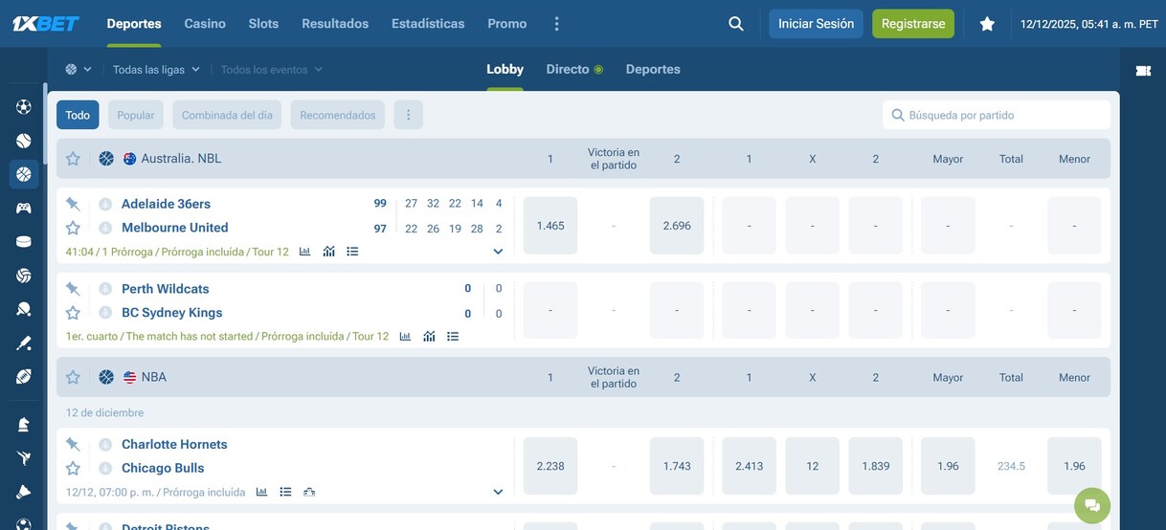Open statistics chart for Charlotte Hornets match
Screen dimensions: 1166x530
pyautogui.click(x=261, y=492)
